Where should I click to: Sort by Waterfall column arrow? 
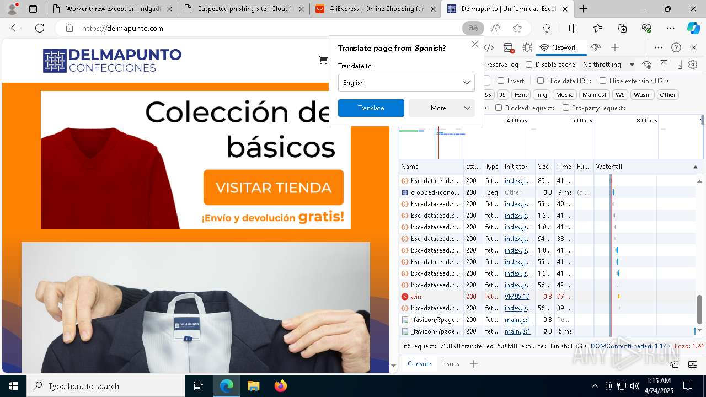(x=696, y=167)
